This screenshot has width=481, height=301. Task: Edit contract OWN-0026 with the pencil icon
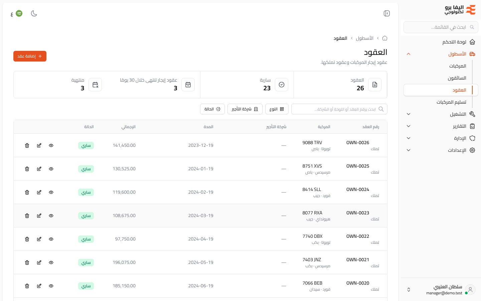coord(39,145)
